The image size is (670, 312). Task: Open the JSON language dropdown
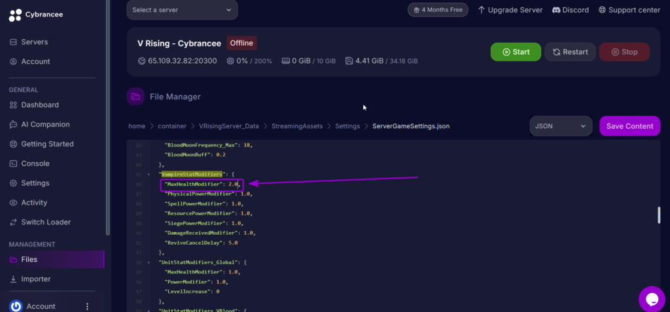pos(561,126)
